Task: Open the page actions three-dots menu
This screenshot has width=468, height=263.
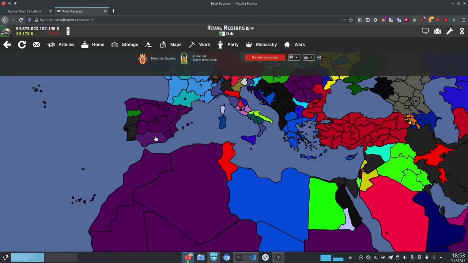Action: (344, 20)
